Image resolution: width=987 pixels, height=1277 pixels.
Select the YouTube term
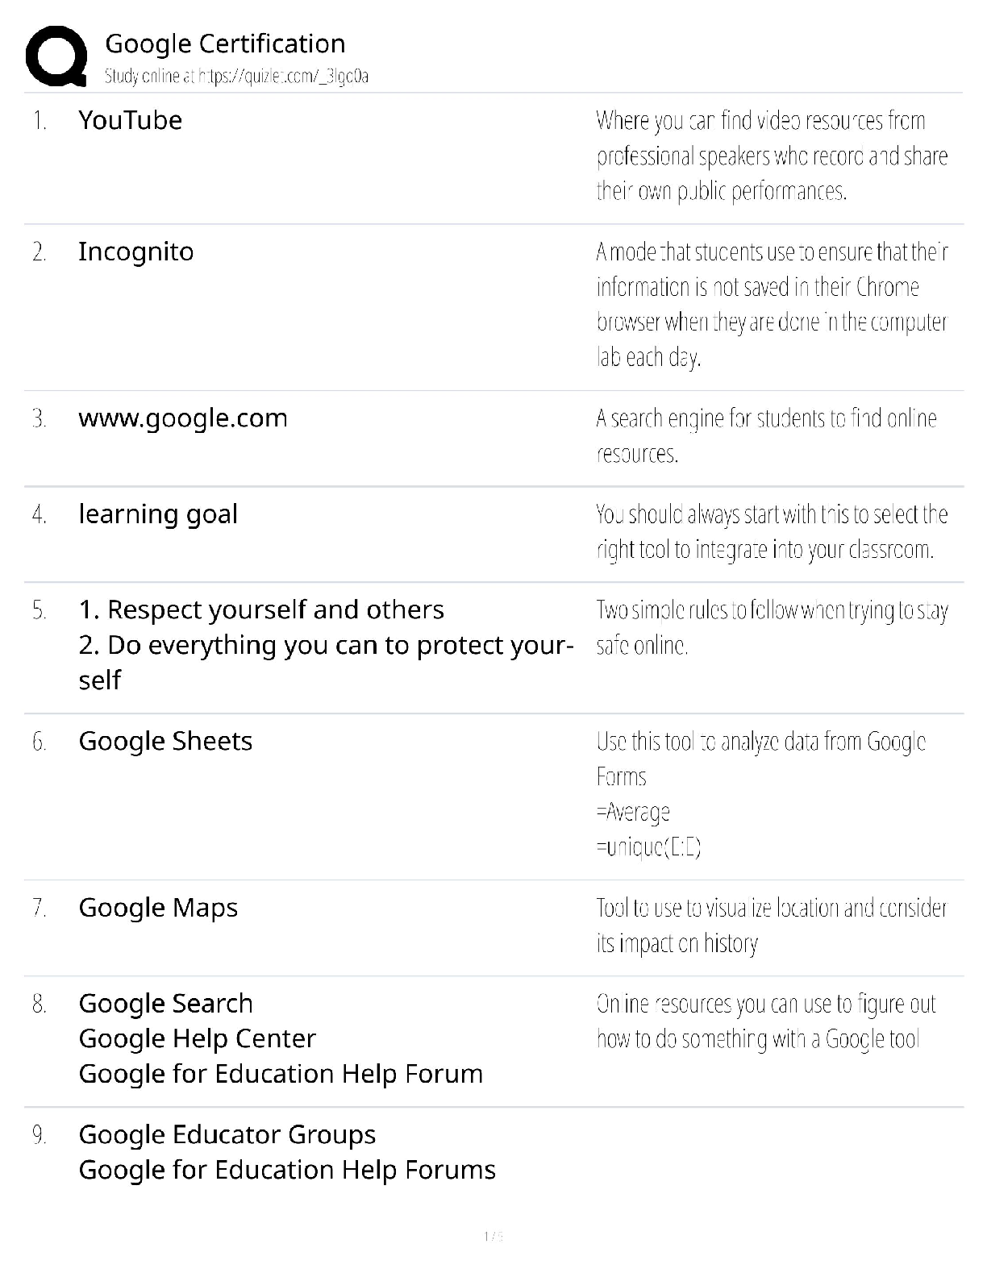(x=130, y=120)
